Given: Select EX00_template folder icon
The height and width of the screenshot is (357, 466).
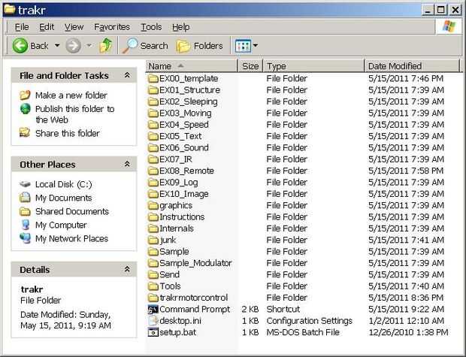Looking at the screenshot, I should point(153,78).
